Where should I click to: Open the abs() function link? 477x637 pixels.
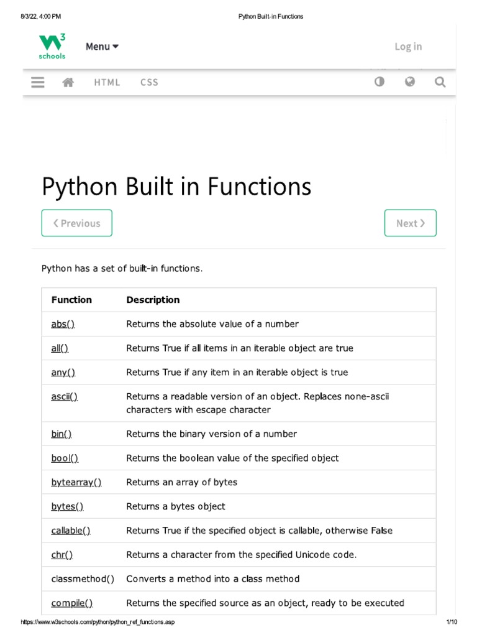[63, 324]
